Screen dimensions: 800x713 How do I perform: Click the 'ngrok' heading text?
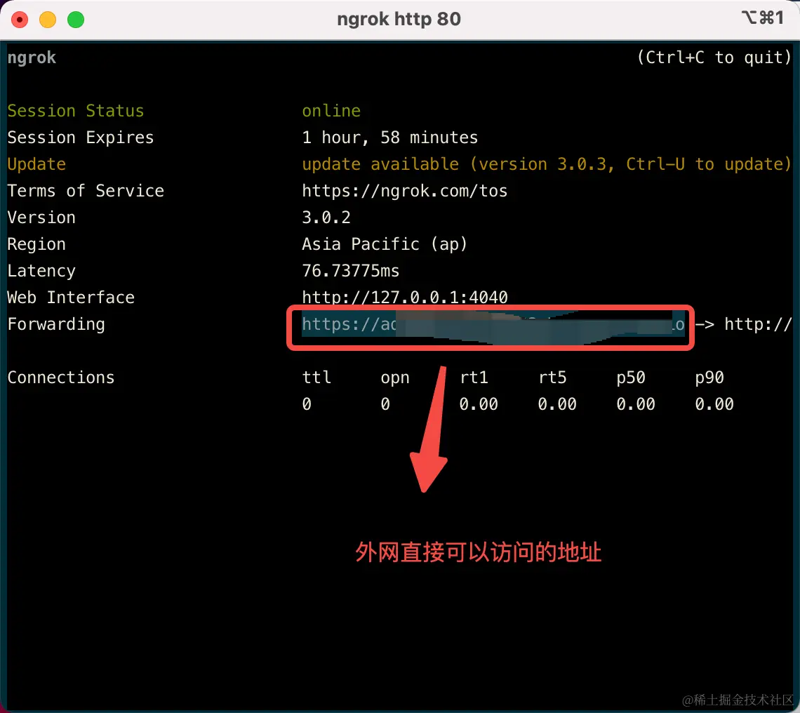(32, 58)
